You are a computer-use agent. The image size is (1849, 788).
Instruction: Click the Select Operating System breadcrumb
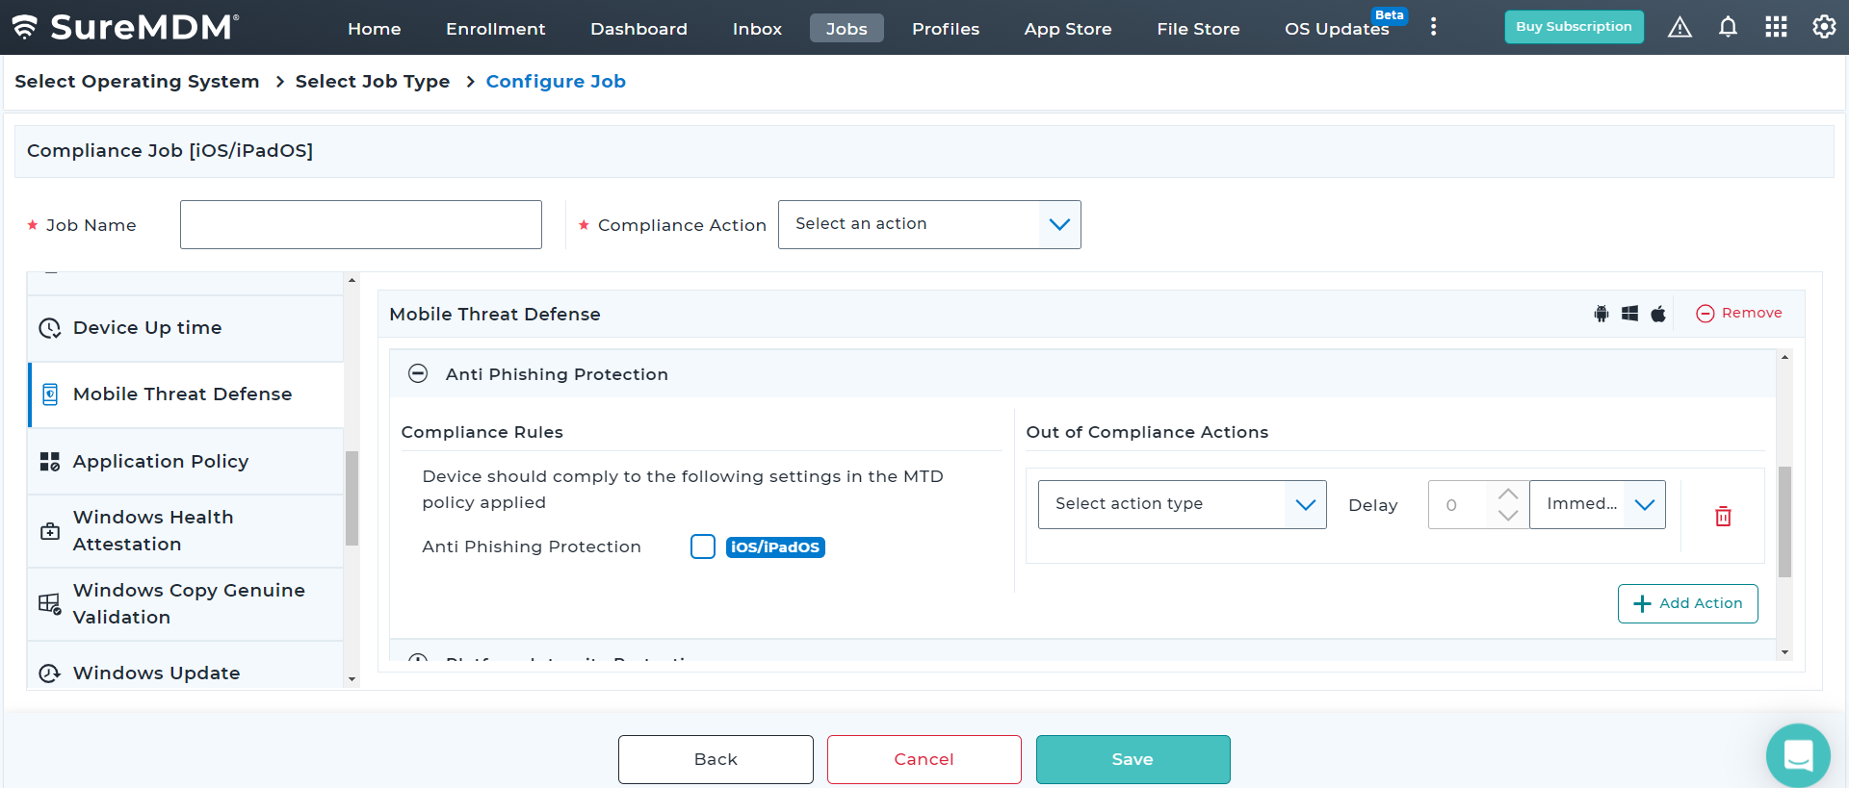(137, 82)
